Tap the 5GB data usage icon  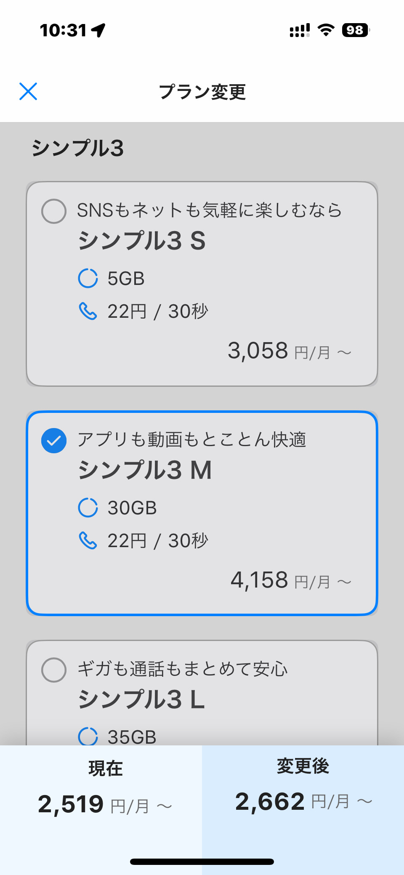(x=88, y=278)
